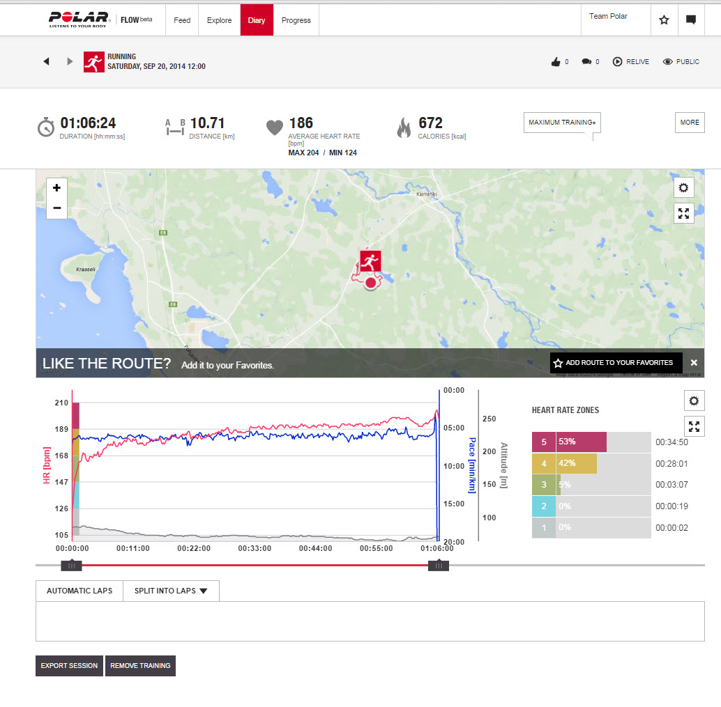Toggle the PUBLIC visibility setting
The width and height of the screenshot is (721, 707).
(681, 62)
